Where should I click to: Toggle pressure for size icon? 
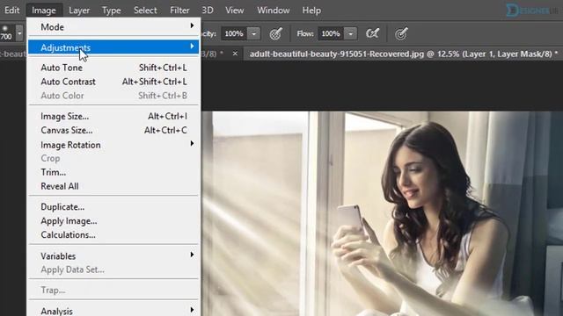coord(401,33)
